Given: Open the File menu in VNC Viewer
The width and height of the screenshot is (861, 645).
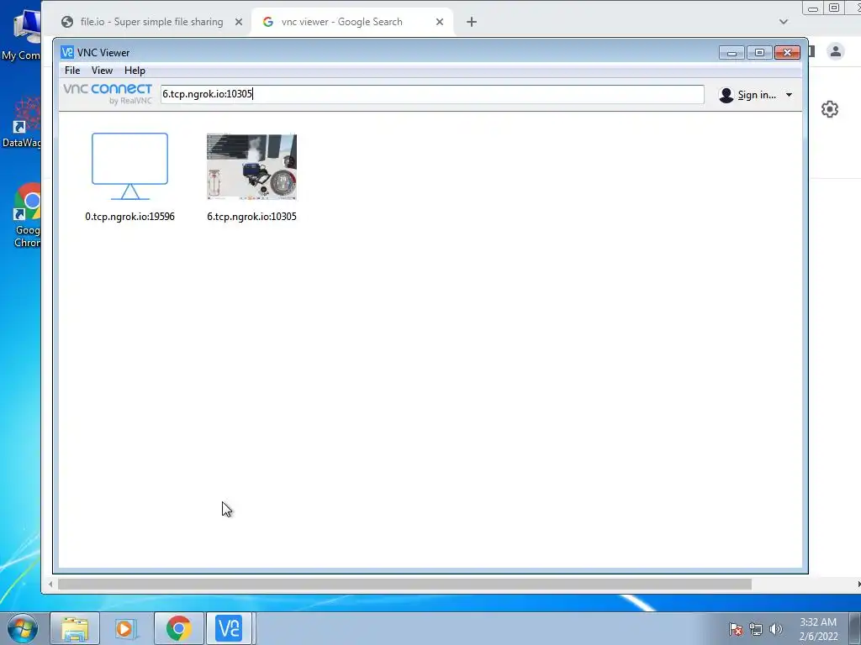Looking at the screenshot, I should click(72, 71).
